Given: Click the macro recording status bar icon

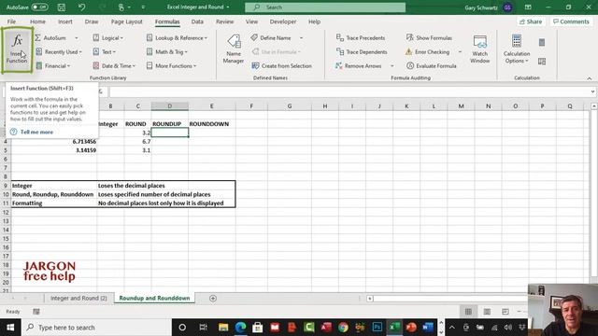Looking at the screenshot, I should point(36,312).
